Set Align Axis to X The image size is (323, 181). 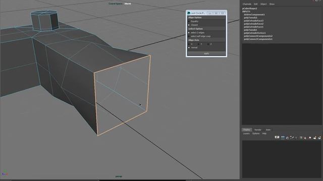[189, 44]
